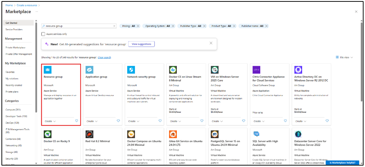365x167 pixels.
Task: Click the Network security group shield icon
Action: [131, 69]
